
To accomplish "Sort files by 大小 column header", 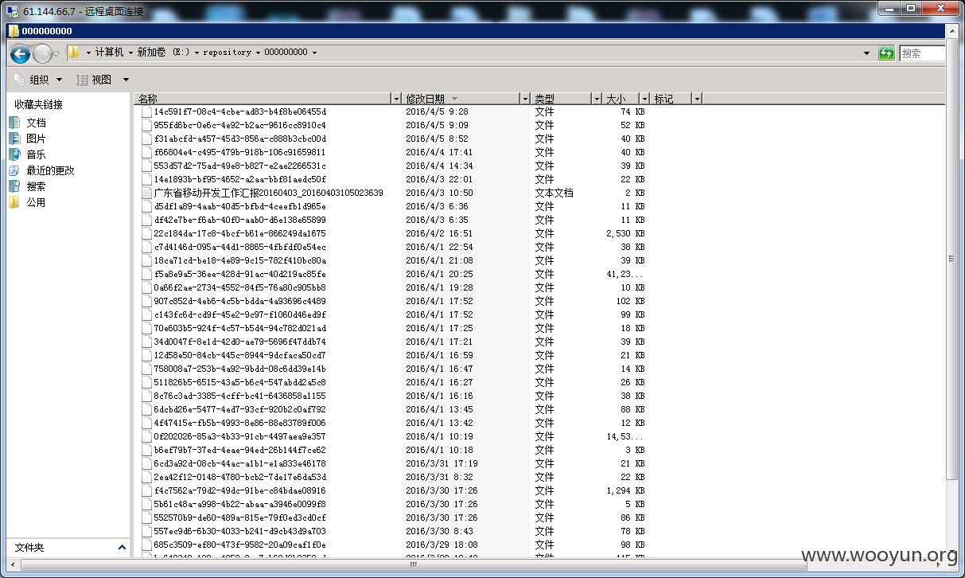I will click(x=621, y=99).
